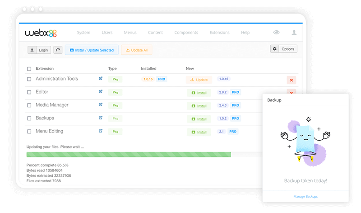The image size is (361, 213).
Task: Click the PRO badge next to 1.0.15
Action: 162,79
